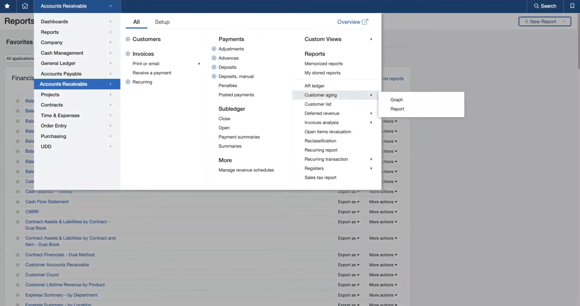This screenshot has height=306, width=580.
Task: Select Graph under Customer aging
Action: pos(396,100)
